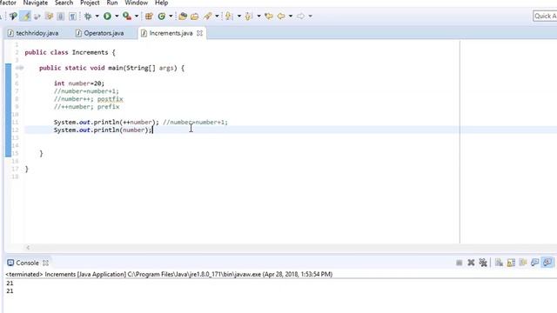
Task: Open the Previous Annotation dropdown arrow
Action: 258,16
